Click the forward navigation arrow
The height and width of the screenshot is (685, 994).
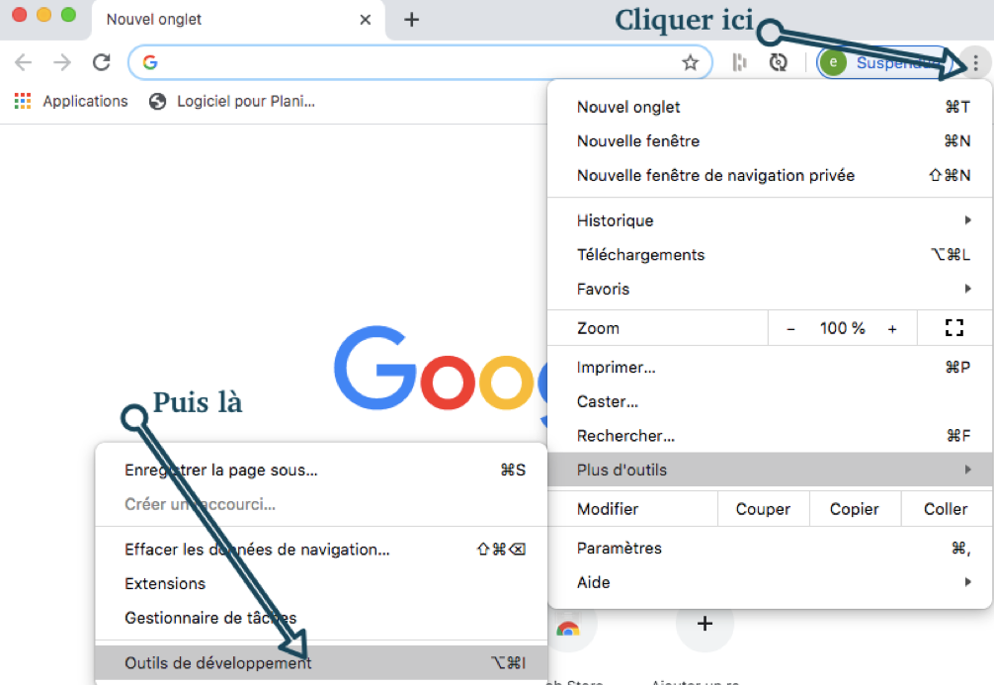coord(61,61)
